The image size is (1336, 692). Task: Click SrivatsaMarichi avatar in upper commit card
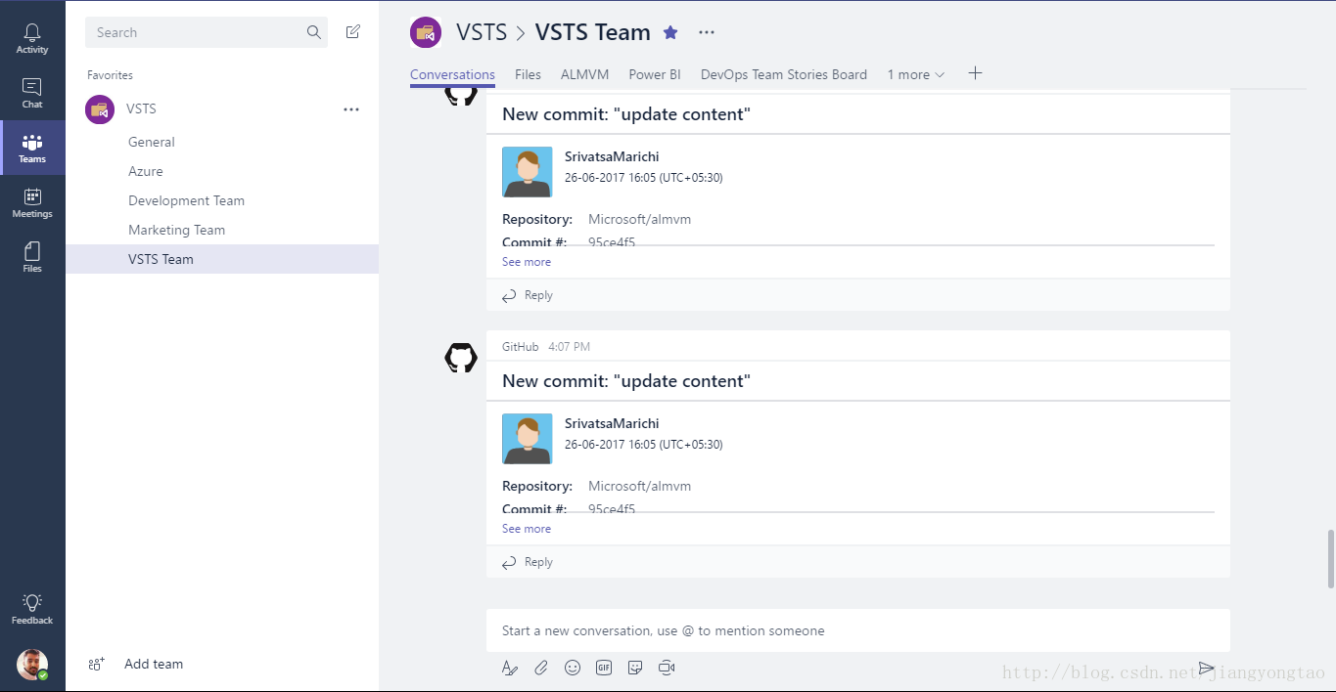click(x=528, y=172)
